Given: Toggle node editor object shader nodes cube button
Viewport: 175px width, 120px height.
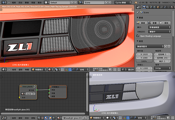Looking at the screenshot, I should tap(50, 118).
